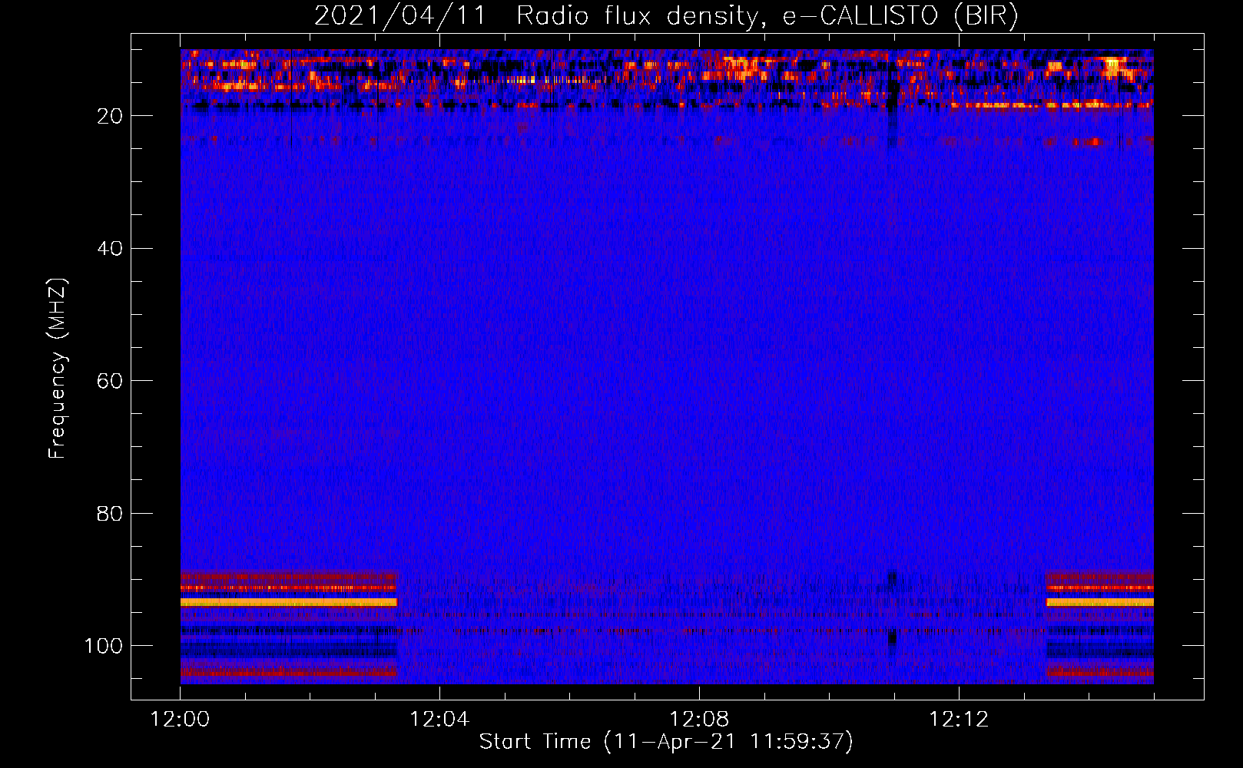Click the '80' frequency tick label
The height and width of the screenshot is (768, 1243).
(x=110, y=513)
